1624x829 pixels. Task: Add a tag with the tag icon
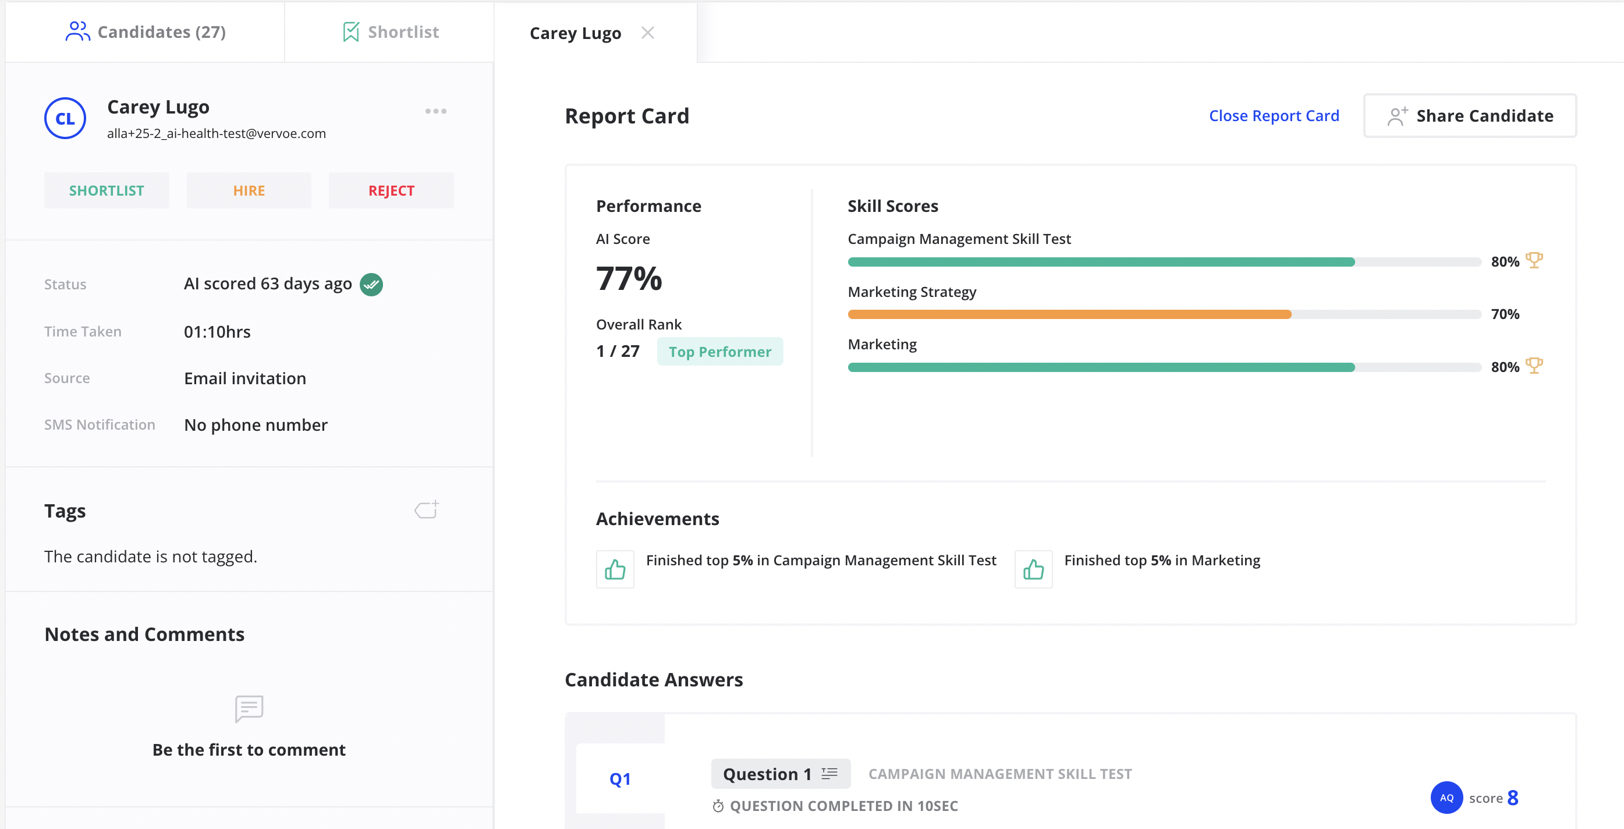427,509
